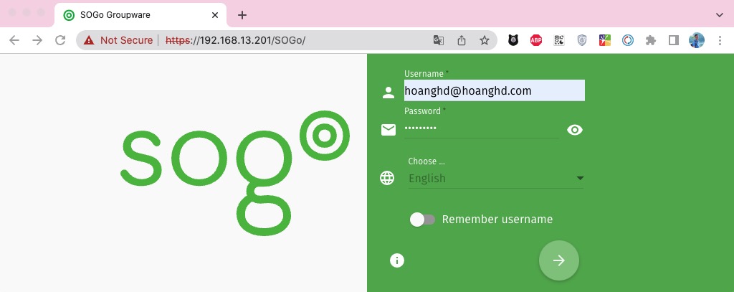Click the share page icon

pos(462,40)
